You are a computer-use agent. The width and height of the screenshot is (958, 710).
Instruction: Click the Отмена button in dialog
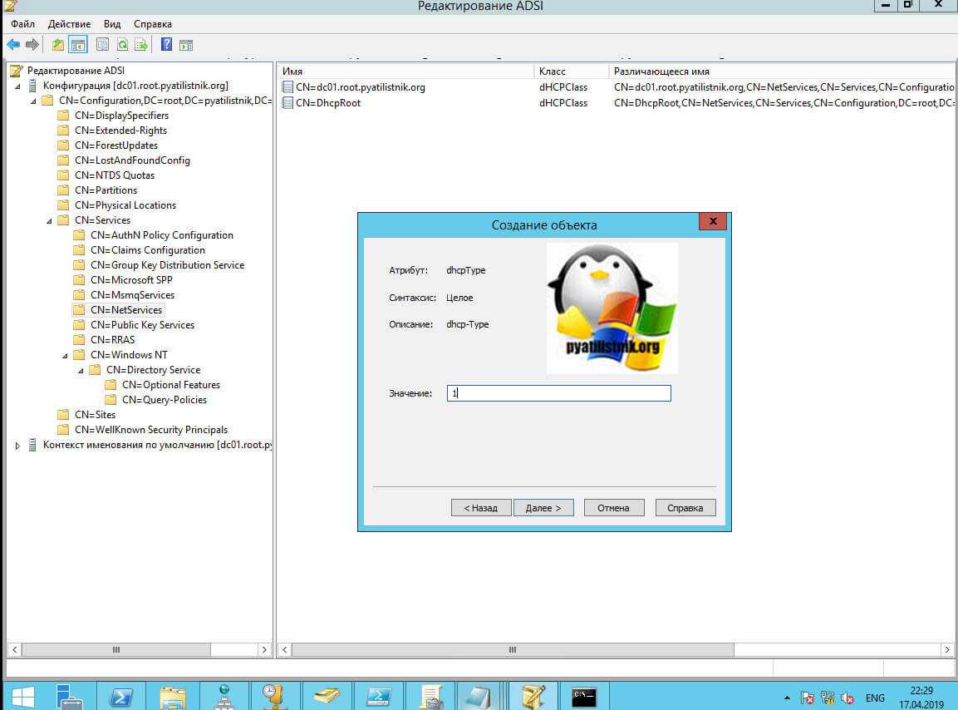[x=613, y=508]
